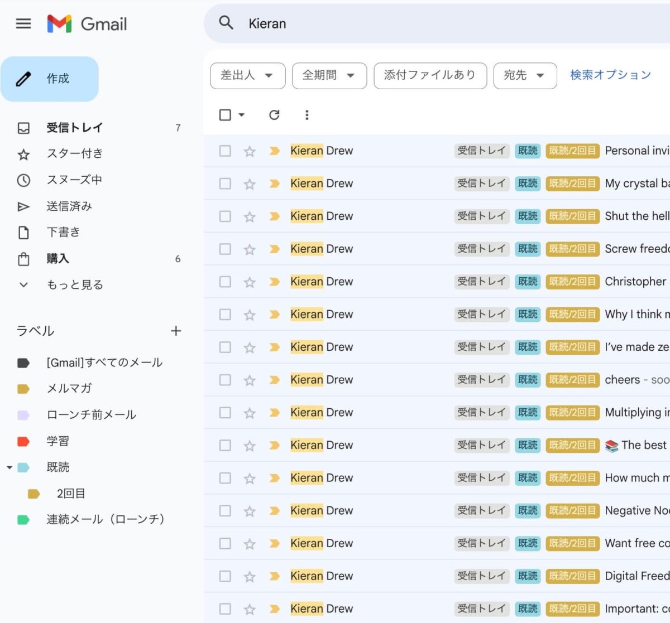Tick the checkbox for 'Digital Freed' email
670x623 pixels.
(x=225, y=576)
